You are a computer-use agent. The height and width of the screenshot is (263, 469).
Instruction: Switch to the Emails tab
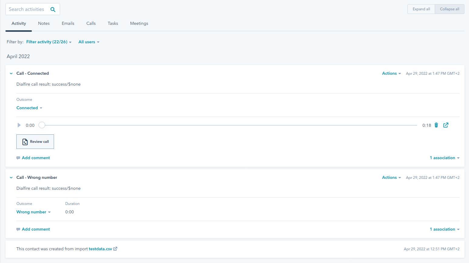68,24
